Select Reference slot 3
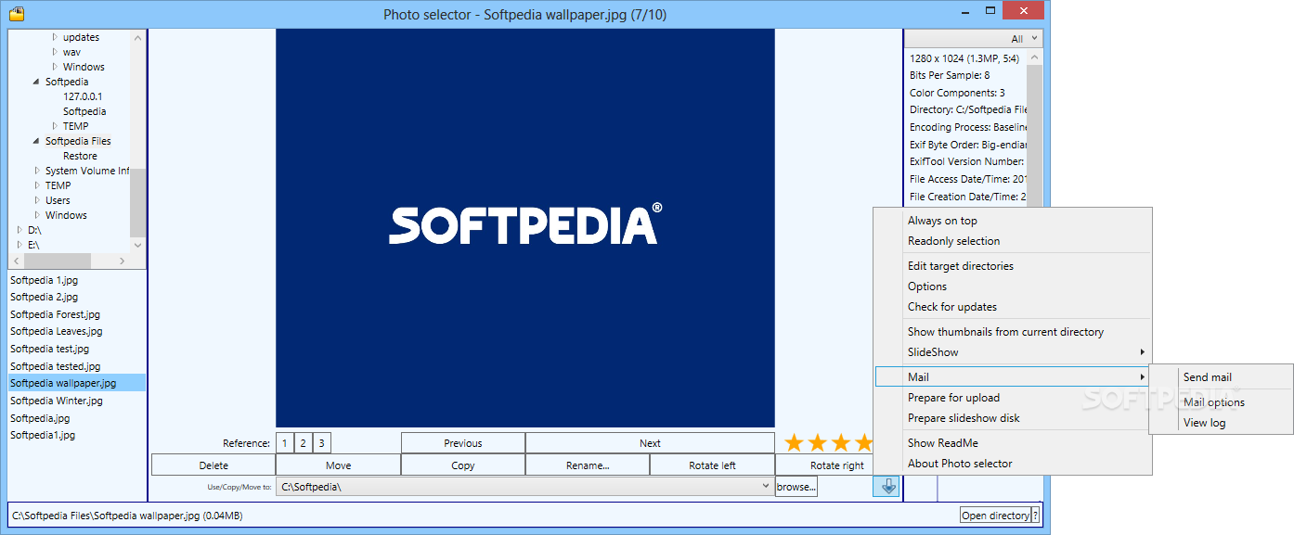The width and height of the screenshot is (1294, 535). pyautogui.click(x=321, y=443)
